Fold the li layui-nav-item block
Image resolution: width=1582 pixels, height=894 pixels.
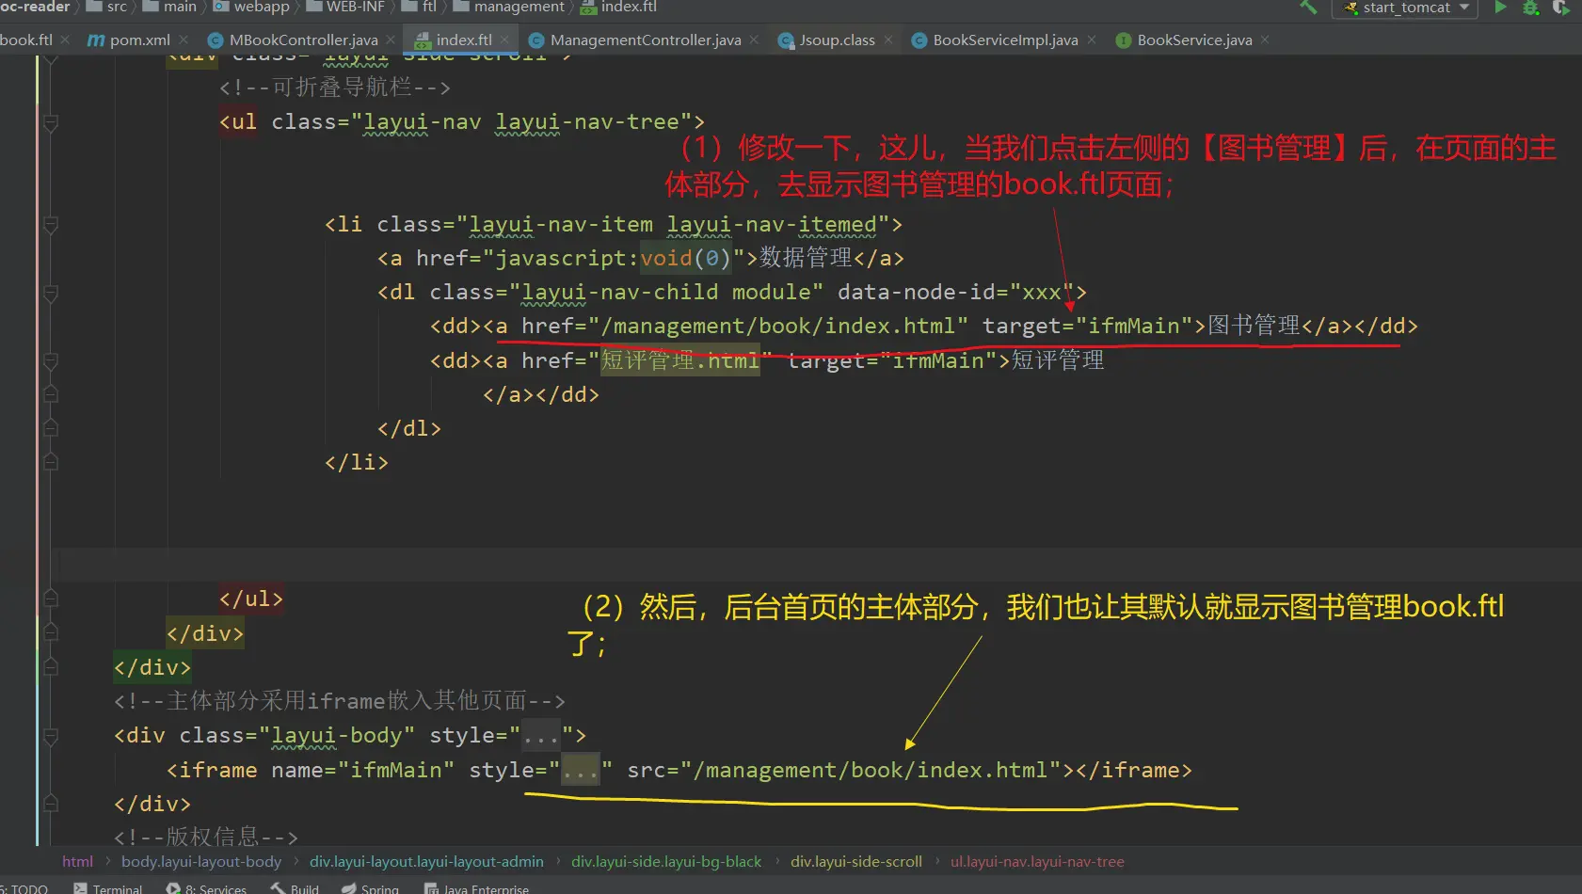click(51, 225)
